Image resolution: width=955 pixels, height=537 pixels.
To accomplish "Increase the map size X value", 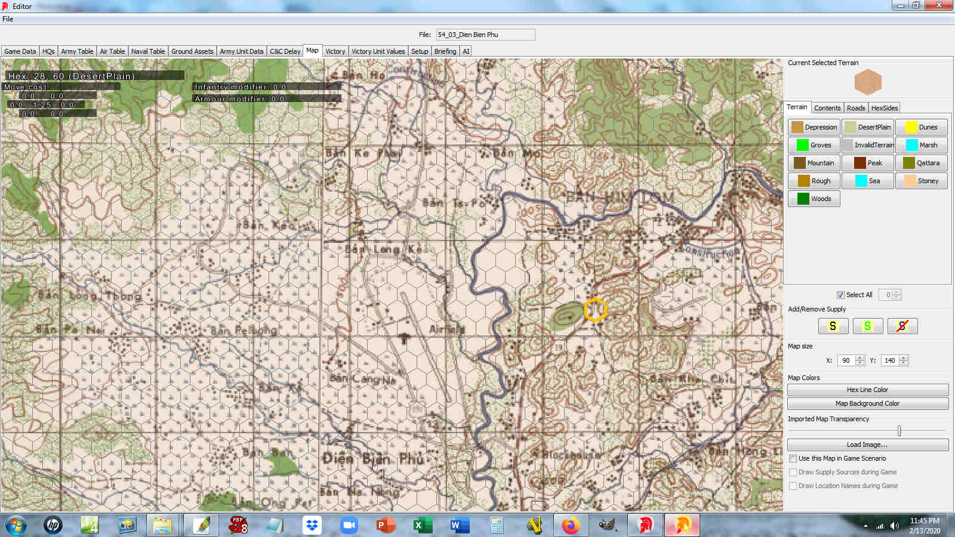I will point(860,358).
